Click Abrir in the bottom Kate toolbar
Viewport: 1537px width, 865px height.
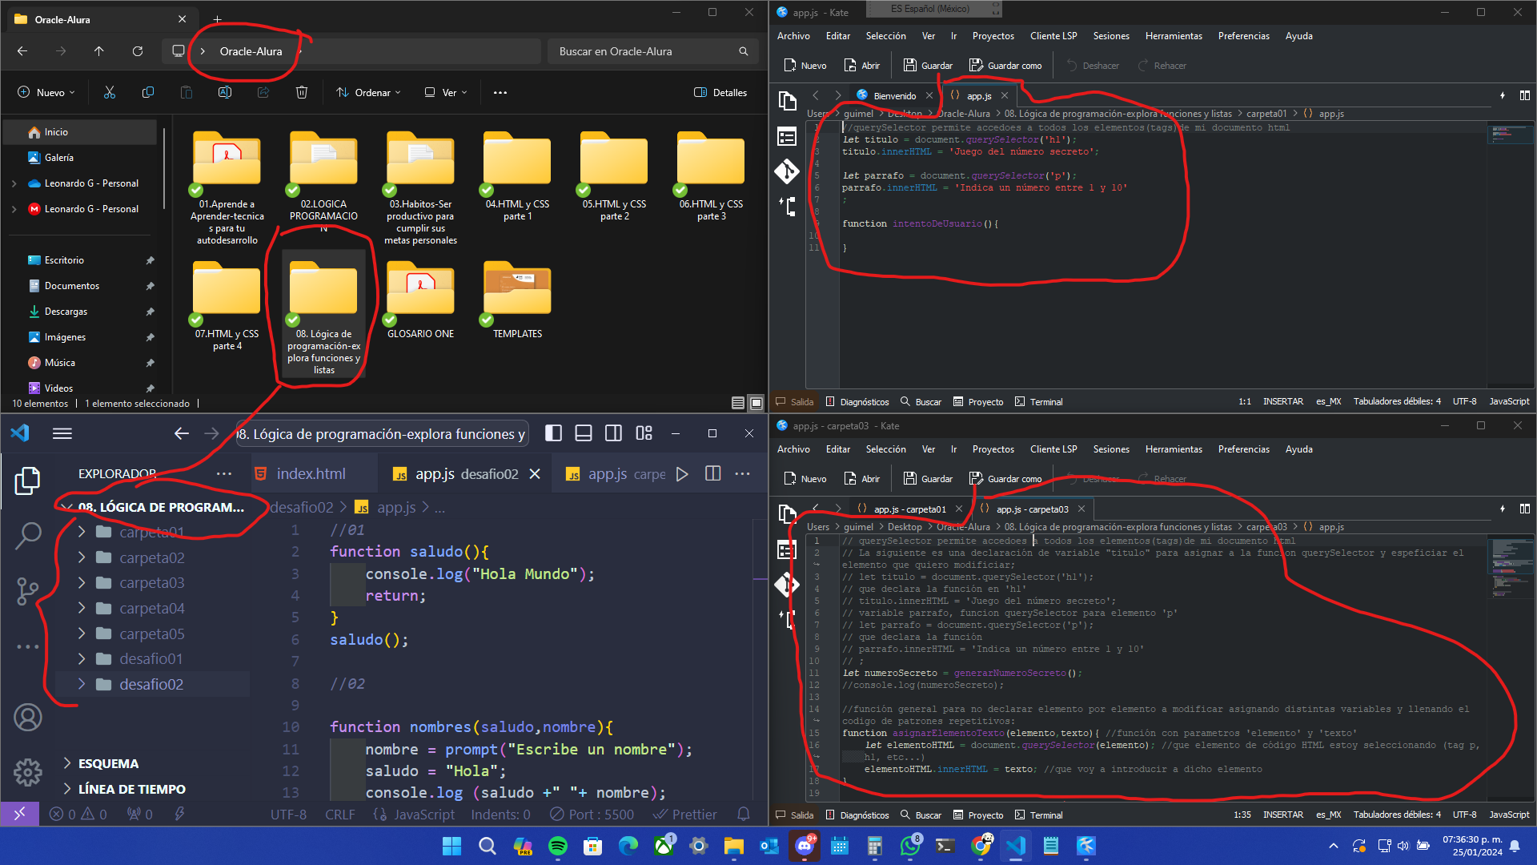[x=861, y=479]
